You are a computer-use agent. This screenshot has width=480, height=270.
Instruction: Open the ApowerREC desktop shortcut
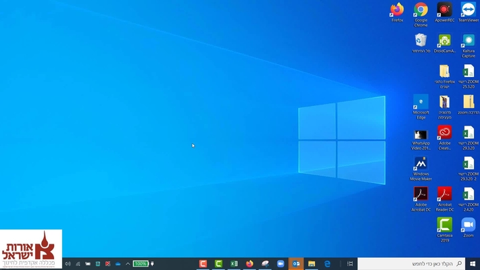(x=444, y=12)
